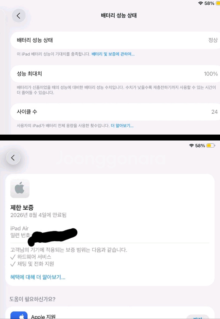Tap 배터리 성능 상태 page title
Screen dimensions: 220x319
pyautogui.click(x=119, y=16)
